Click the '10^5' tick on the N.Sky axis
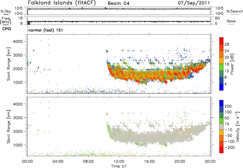The image size is (243, 168). 19,8
